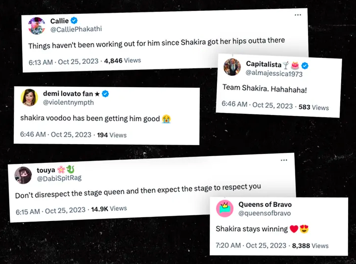The height and width of the screenshot is (264, 356).
Task: Click Capitalista's profile picture
Action: [x=232, y=67]
